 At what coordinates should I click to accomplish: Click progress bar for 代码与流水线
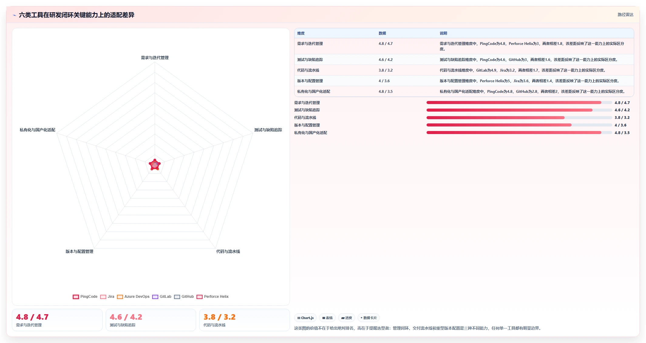tap(519, 118)
